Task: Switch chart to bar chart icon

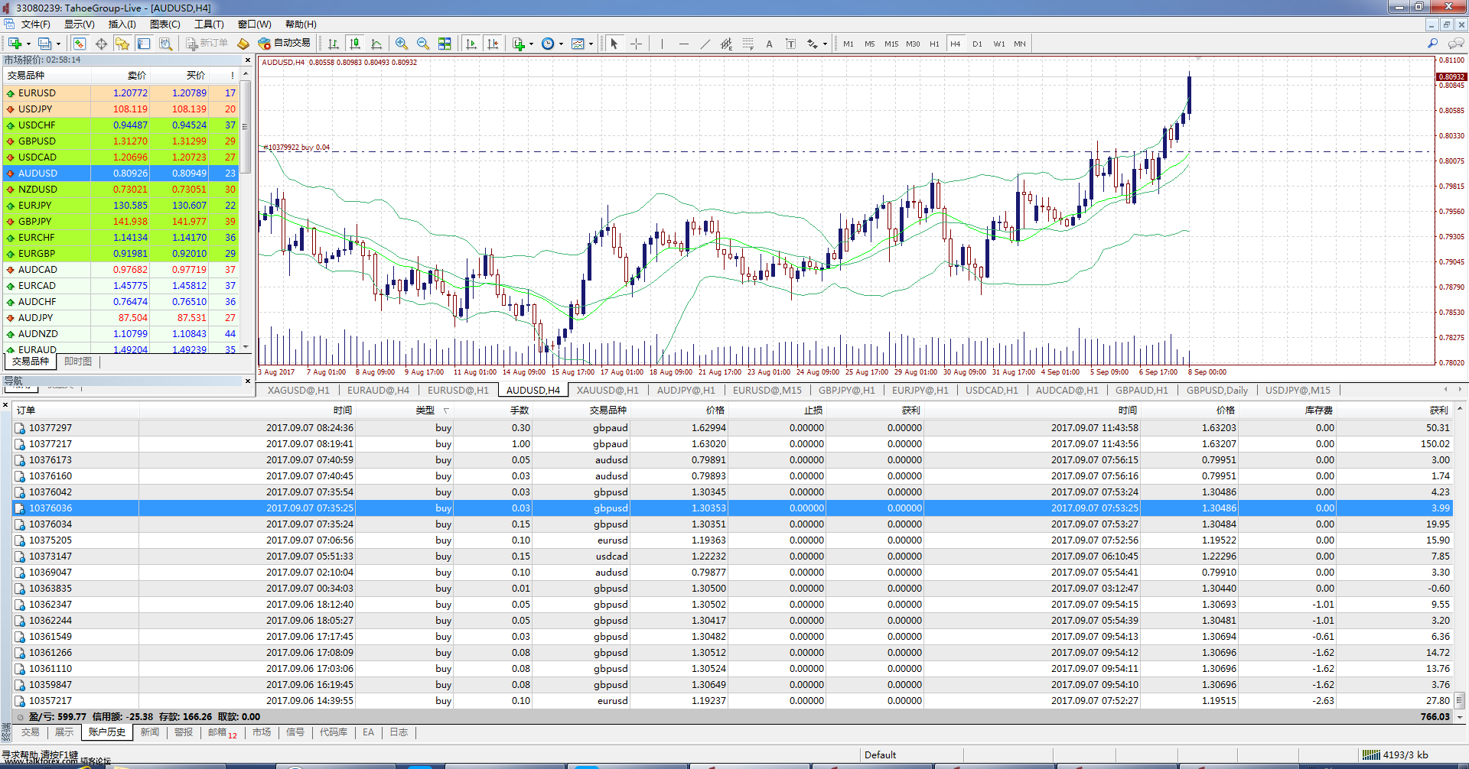Action: 333,44
